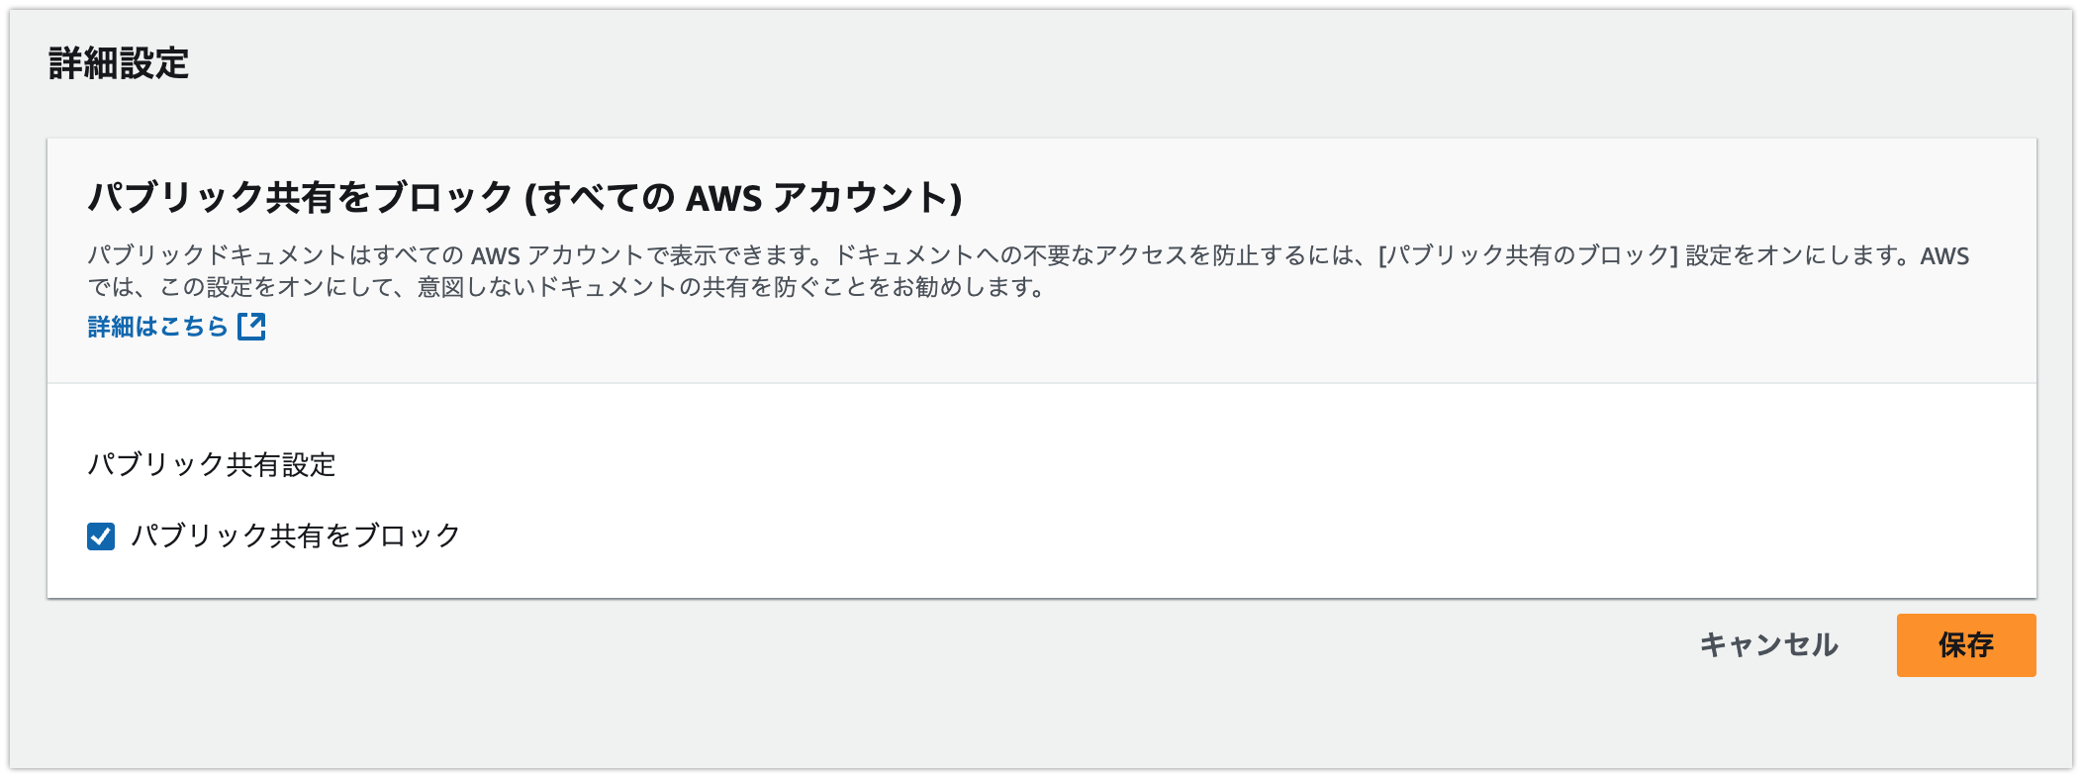Save settings with the orange 保存 button
This screenshot has width=2082, height=778.
1965,645
